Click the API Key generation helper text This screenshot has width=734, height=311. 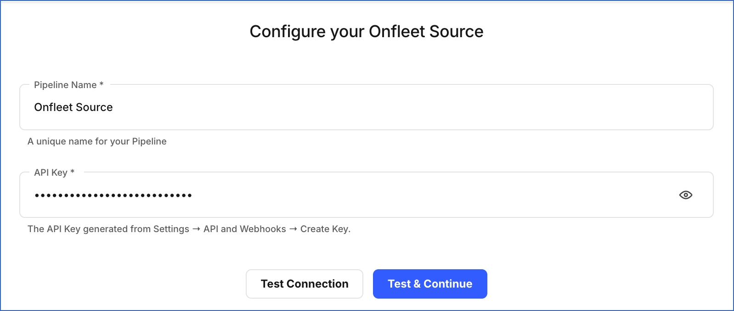click(189, 229)
